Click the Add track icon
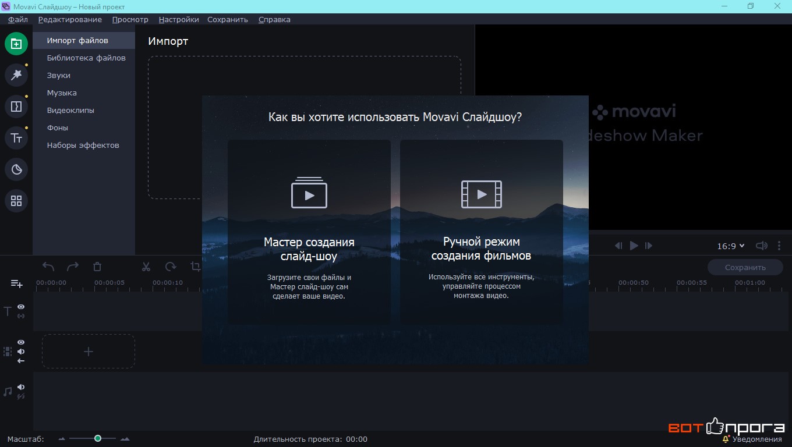The width and height of the screenshot is (792, 447). pos(16,283)
